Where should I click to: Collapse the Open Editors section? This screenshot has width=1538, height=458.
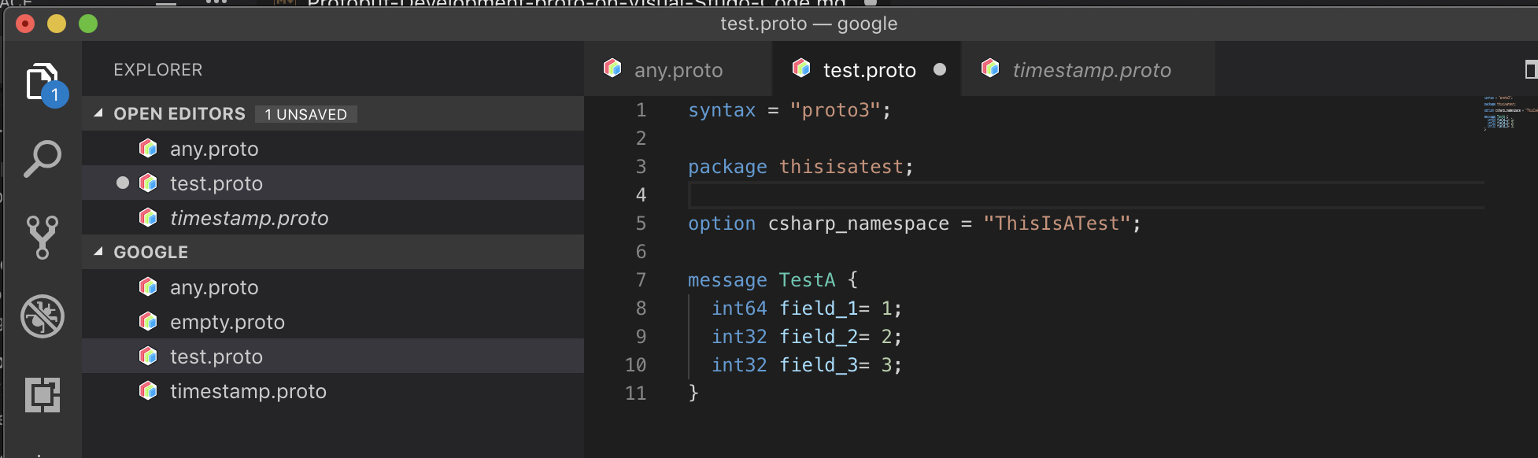[99, 113]
